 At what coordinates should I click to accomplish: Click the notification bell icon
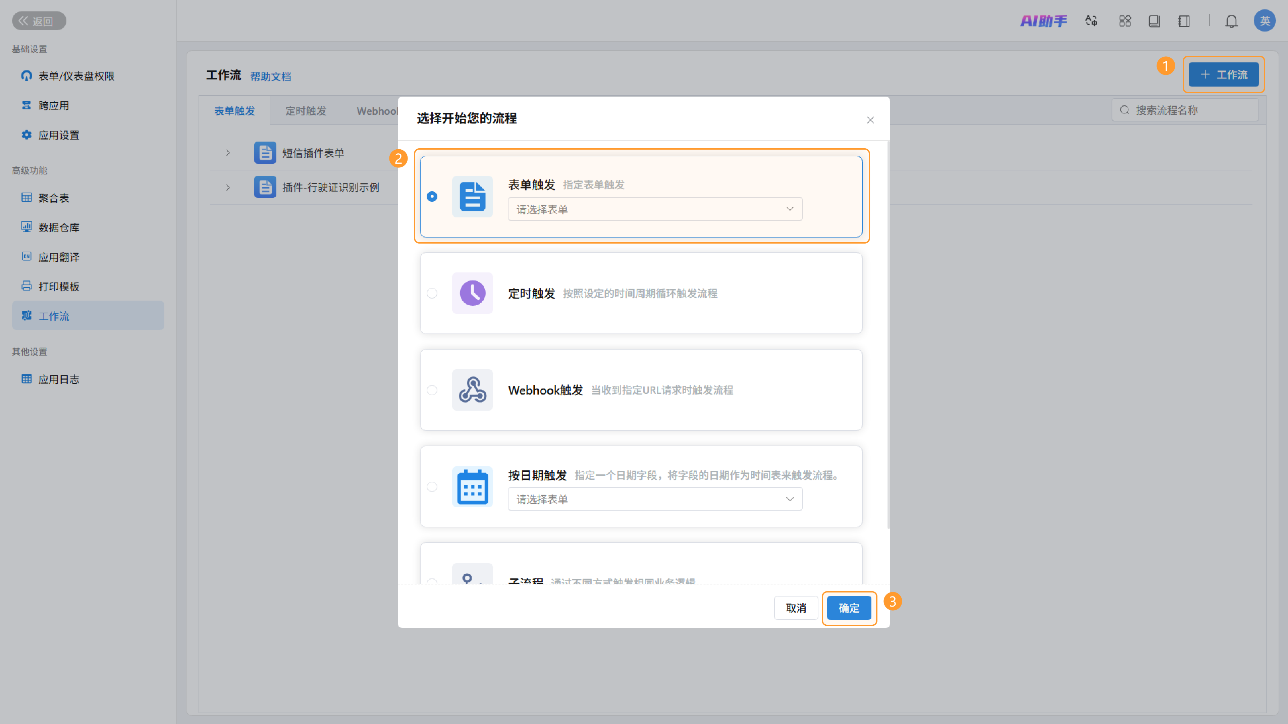[1231, 21]
